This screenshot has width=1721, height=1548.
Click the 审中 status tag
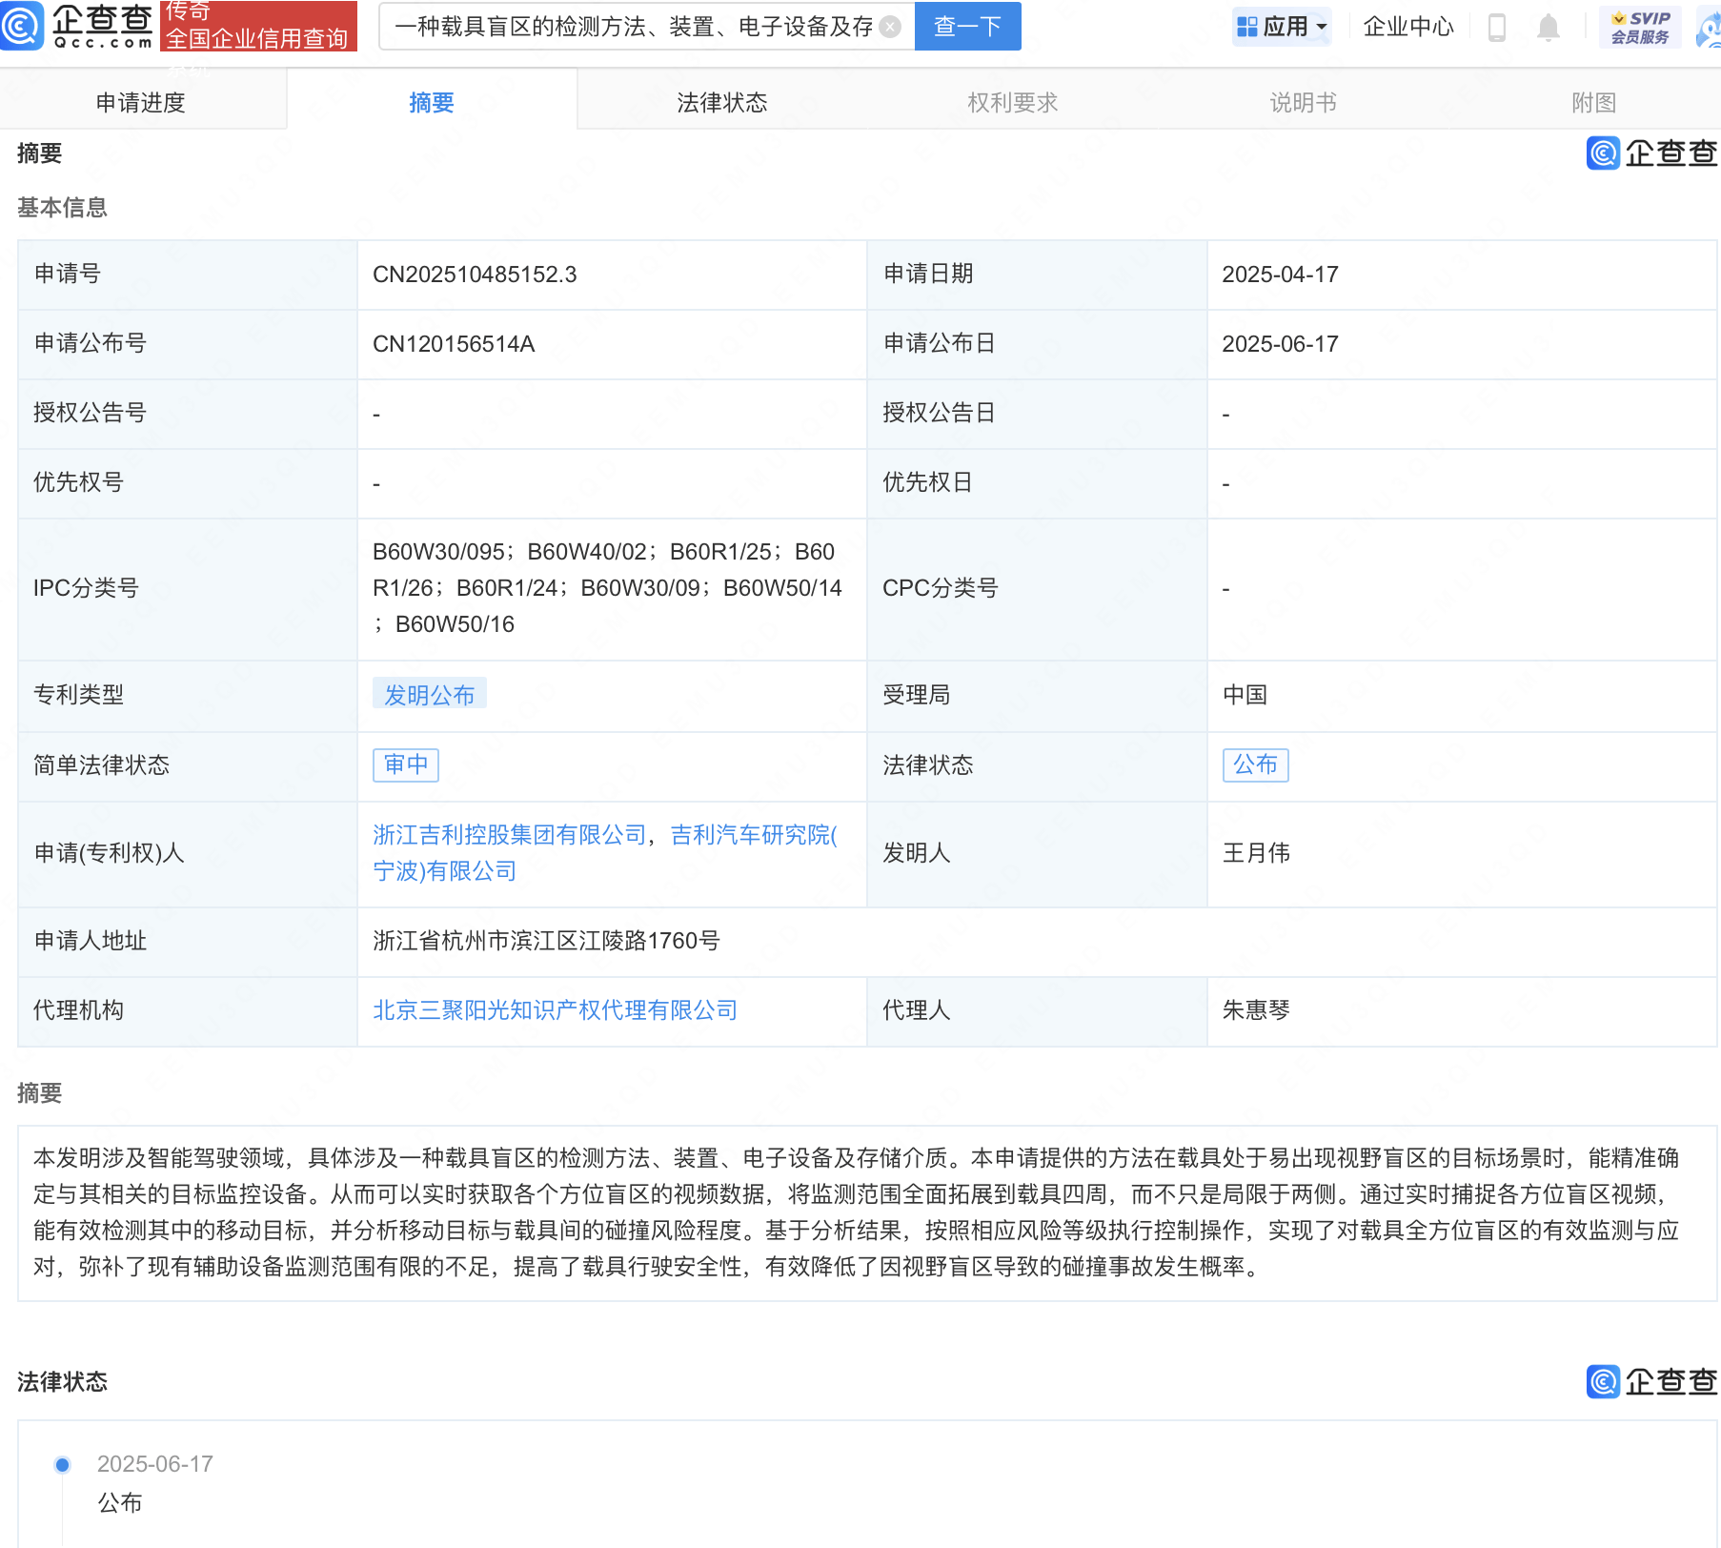pos(406,764)
